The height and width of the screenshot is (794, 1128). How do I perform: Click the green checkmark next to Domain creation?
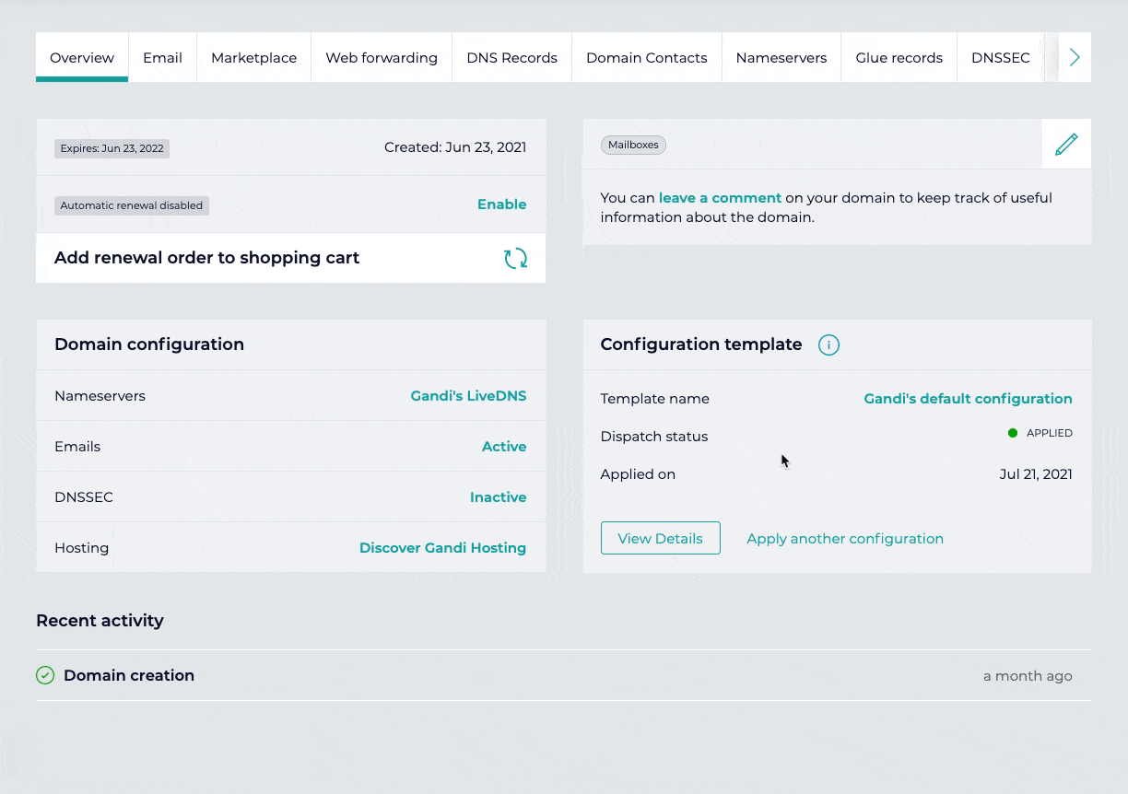pos(45,675)
